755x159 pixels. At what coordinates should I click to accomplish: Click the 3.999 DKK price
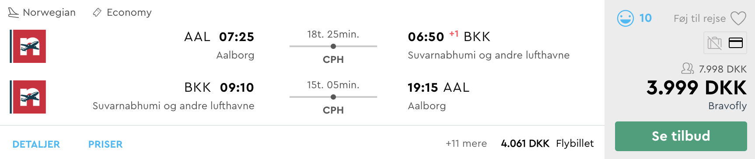[697, 88]
